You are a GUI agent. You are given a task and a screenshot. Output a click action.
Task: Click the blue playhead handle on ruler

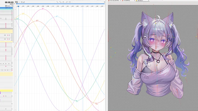[x=18, y=6]
